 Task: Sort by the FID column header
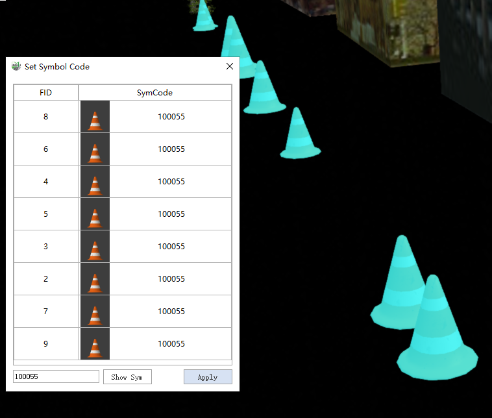coord(45,93)
